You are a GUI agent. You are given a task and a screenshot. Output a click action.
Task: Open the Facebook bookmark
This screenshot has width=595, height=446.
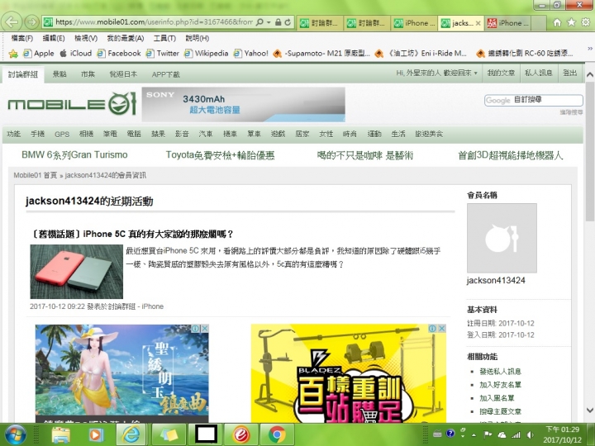click(119, 54)
